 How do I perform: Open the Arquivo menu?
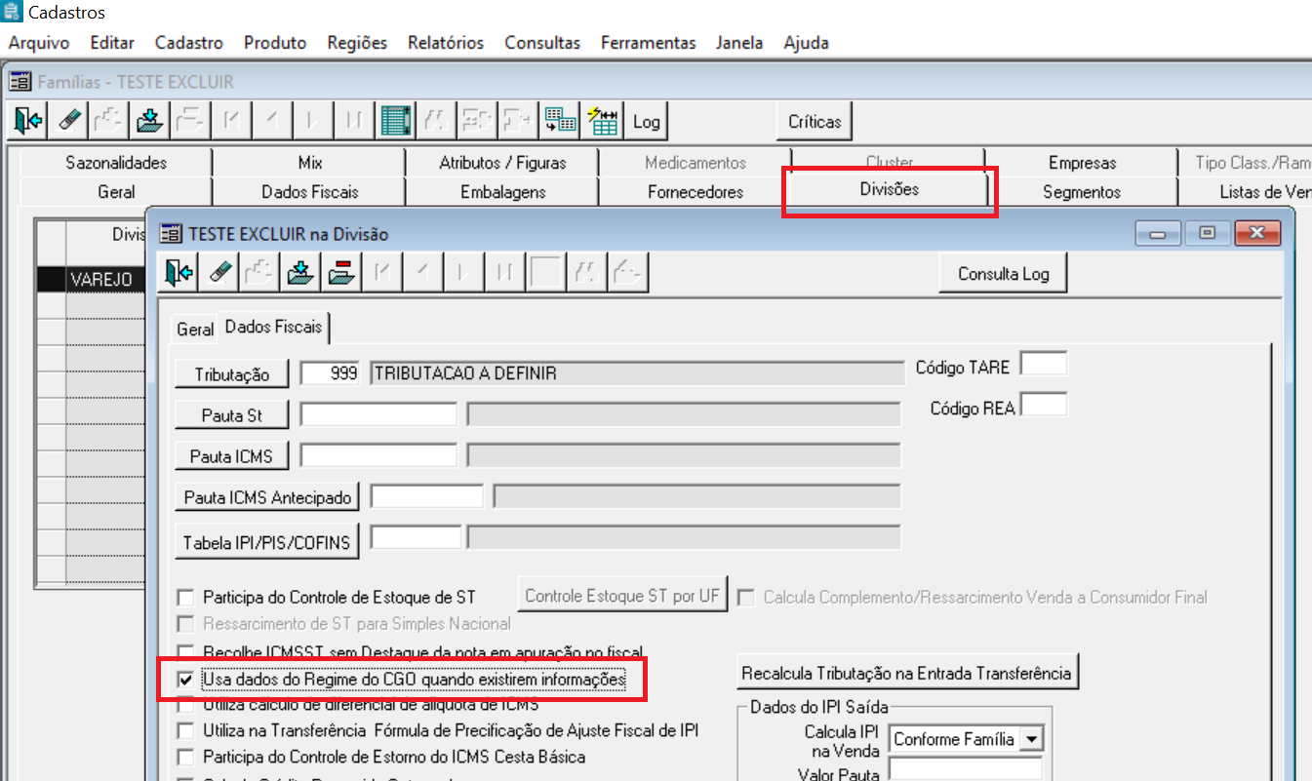click(39, 43)
